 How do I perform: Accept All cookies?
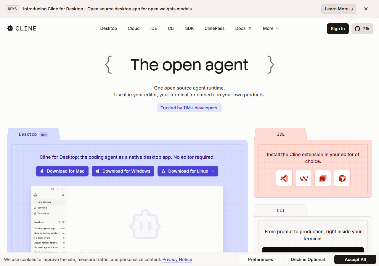(x=355, y=259)
